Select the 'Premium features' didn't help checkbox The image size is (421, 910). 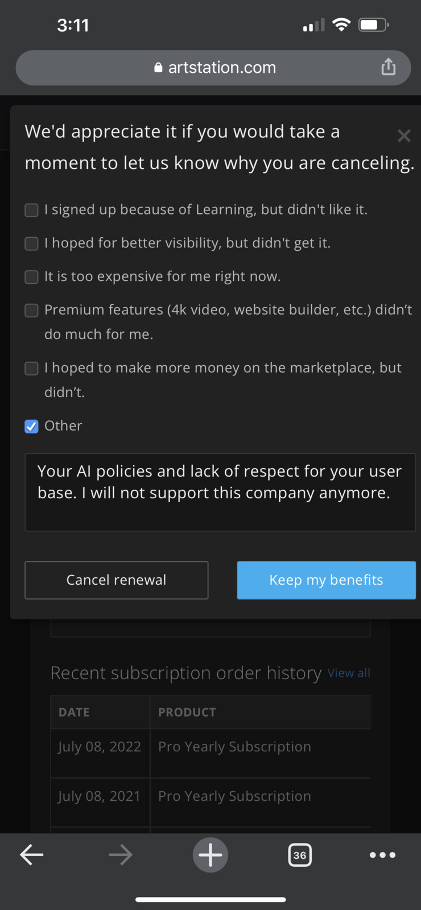tap(31, 311)
